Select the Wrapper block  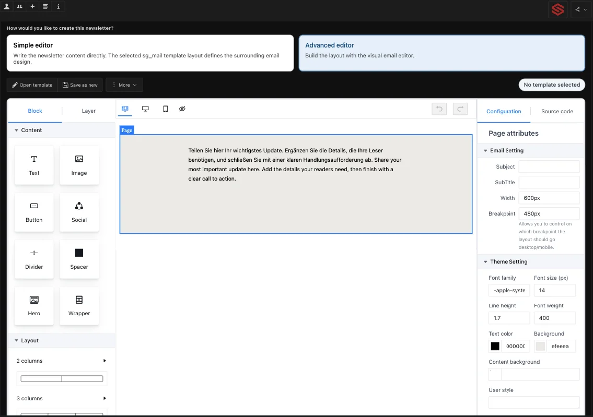(79, 305)
